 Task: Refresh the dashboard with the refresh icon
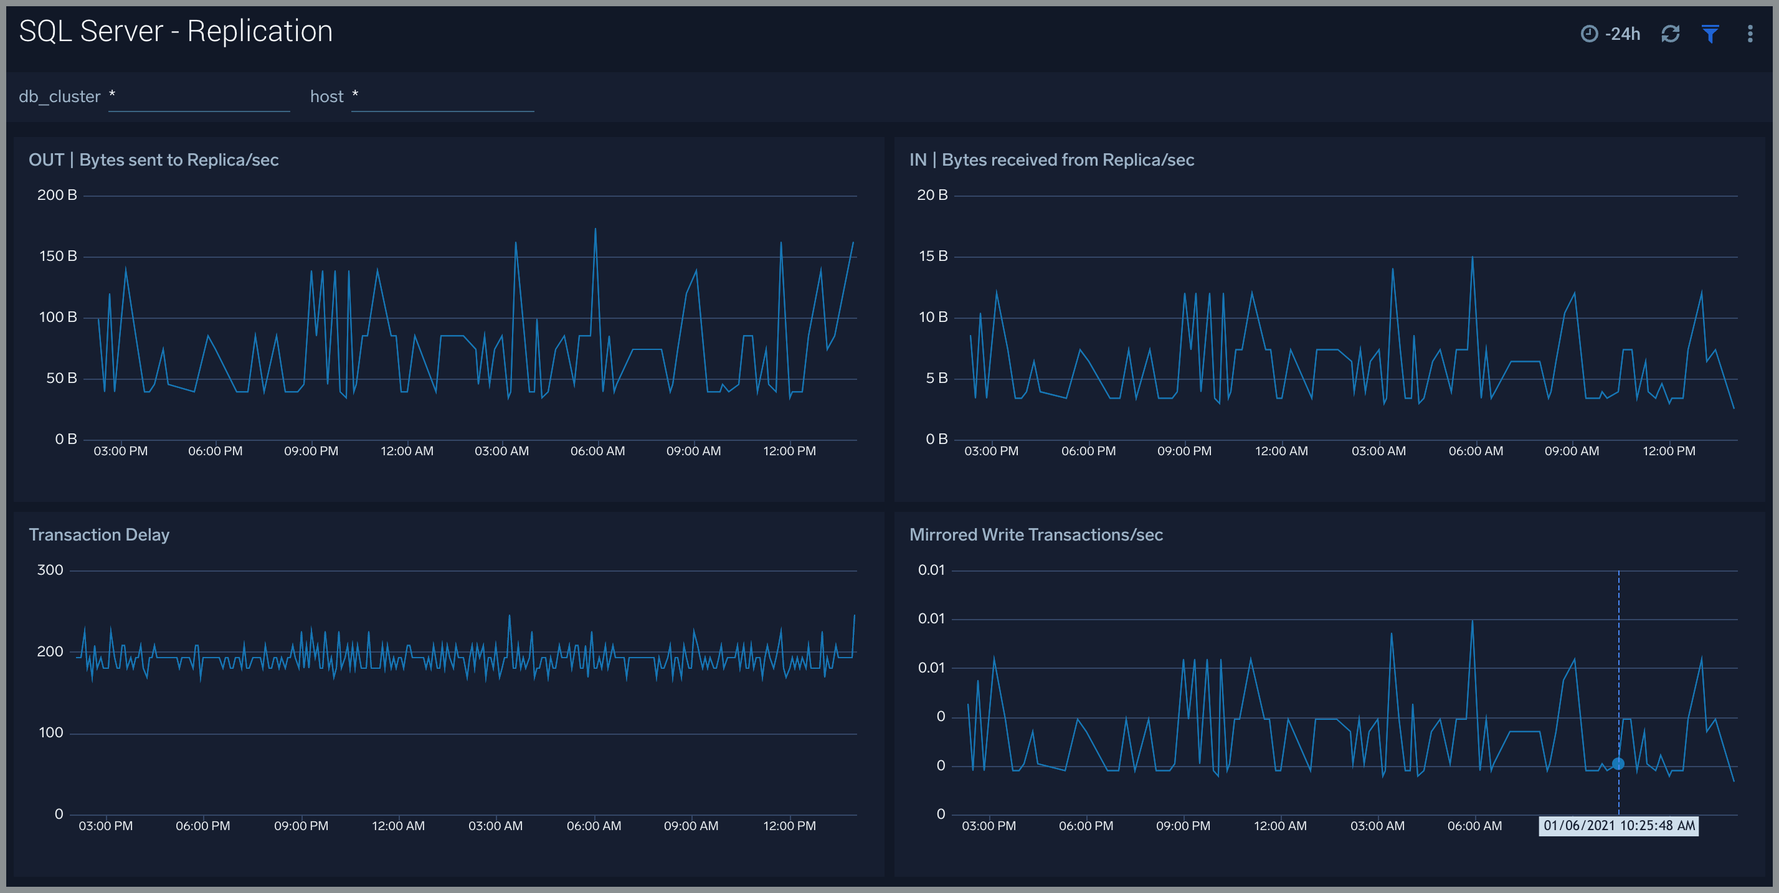pyautogui.click(x=1671, y=33)
